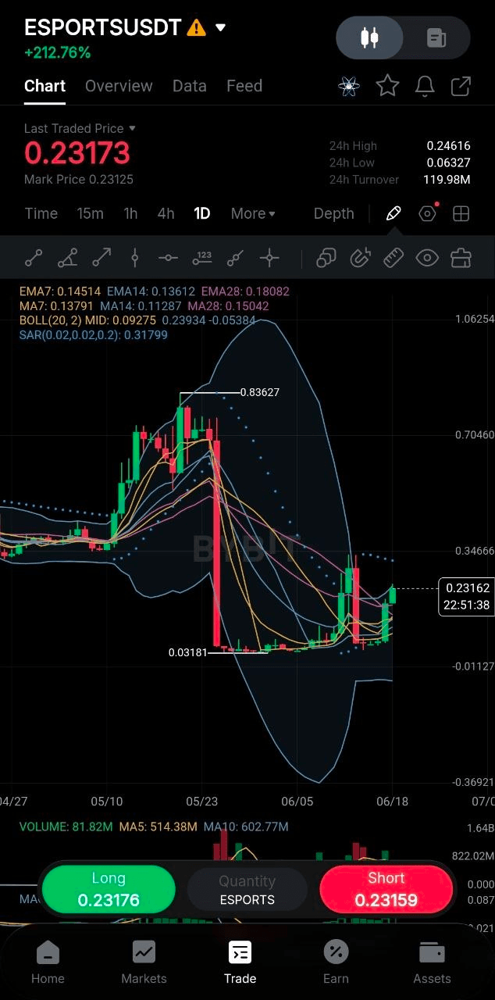
Task: Share the chart via share icon
Action: coord(461,86)
